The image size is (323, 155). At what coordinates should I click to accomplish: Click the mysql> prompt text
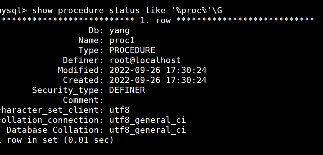click(13, 10)
